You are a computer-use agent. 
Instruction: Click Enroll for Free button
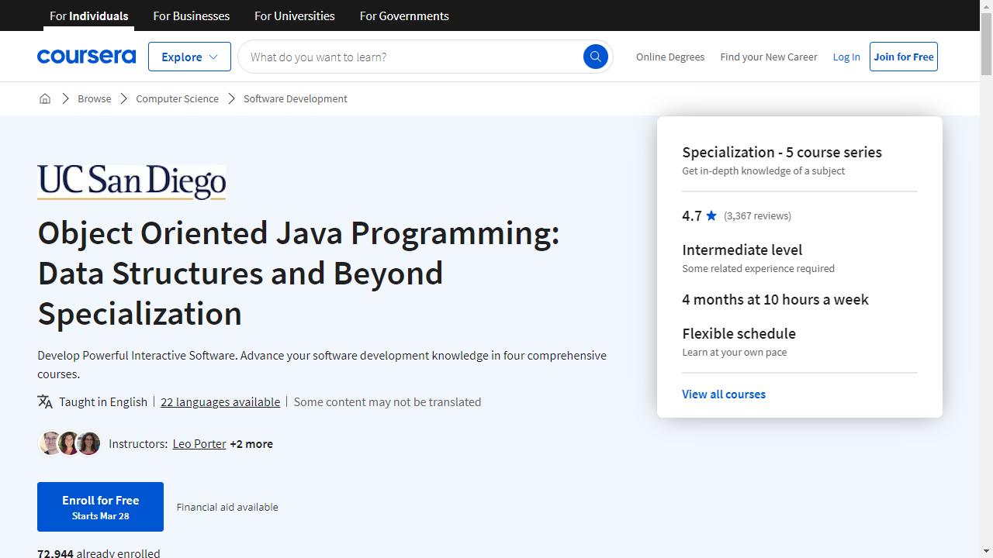pyautogui.click(x=101, y=507)
